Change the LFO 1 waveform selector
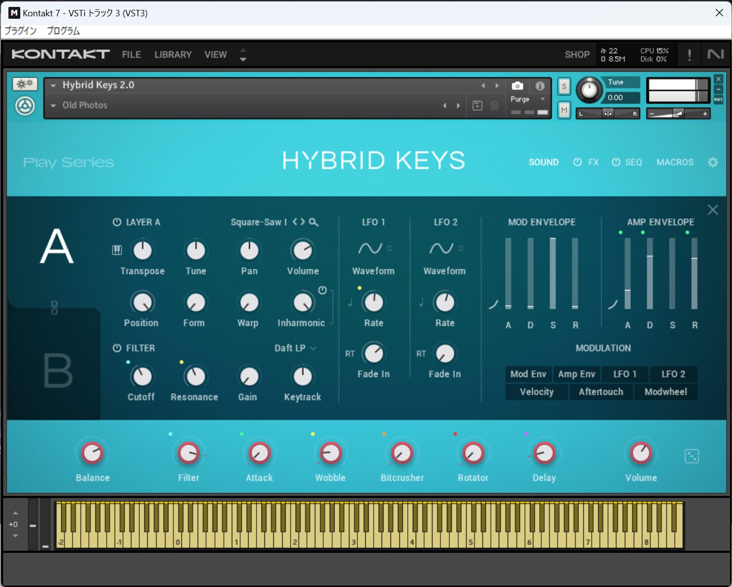Screen dimensions: 732x587 pyautogui.click(x=376, y=248)
